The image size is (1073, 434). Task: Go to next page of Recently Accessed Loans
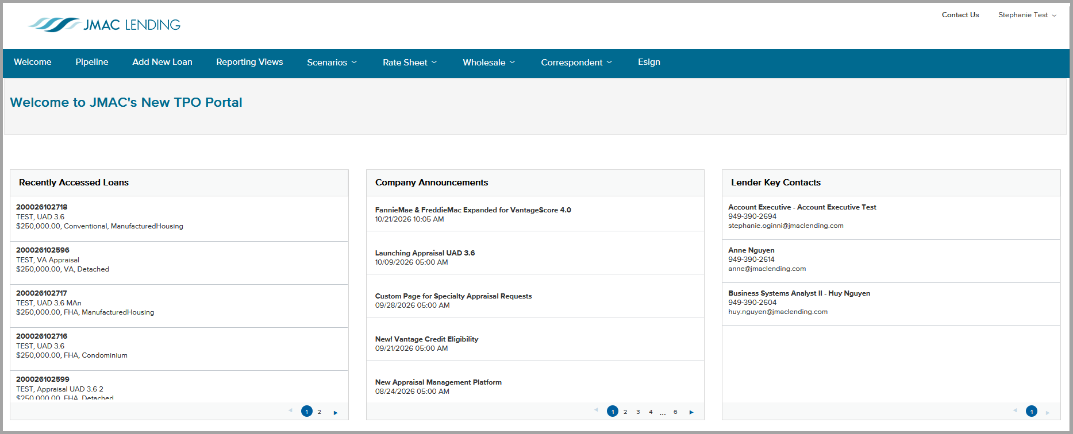[336, 412]
